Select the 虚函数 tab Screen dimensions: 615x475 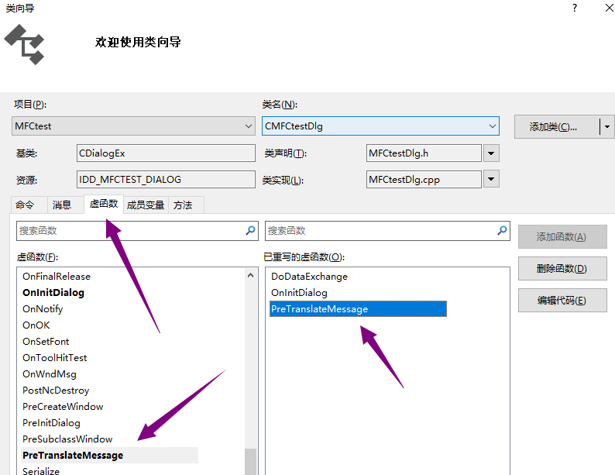[104, 204]
